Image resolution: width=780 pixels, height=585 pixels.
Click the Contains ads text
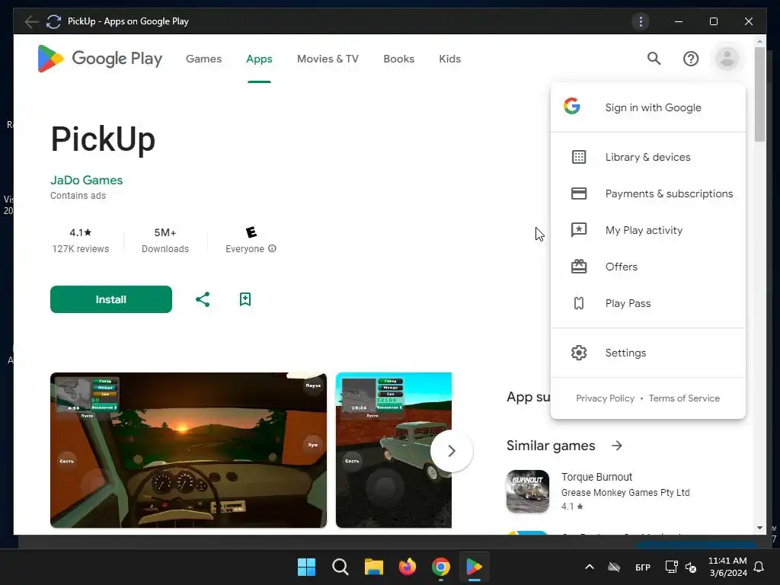click(x=78, y=196)
